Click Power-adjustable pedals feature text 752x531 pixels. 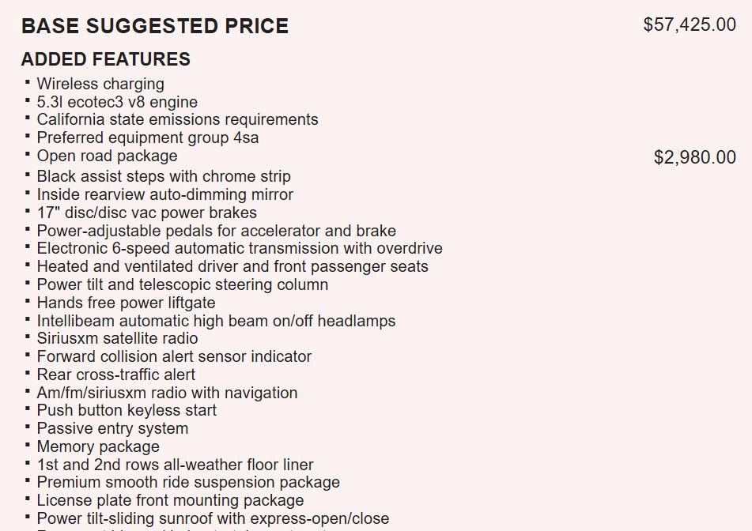tap(216, 231)
